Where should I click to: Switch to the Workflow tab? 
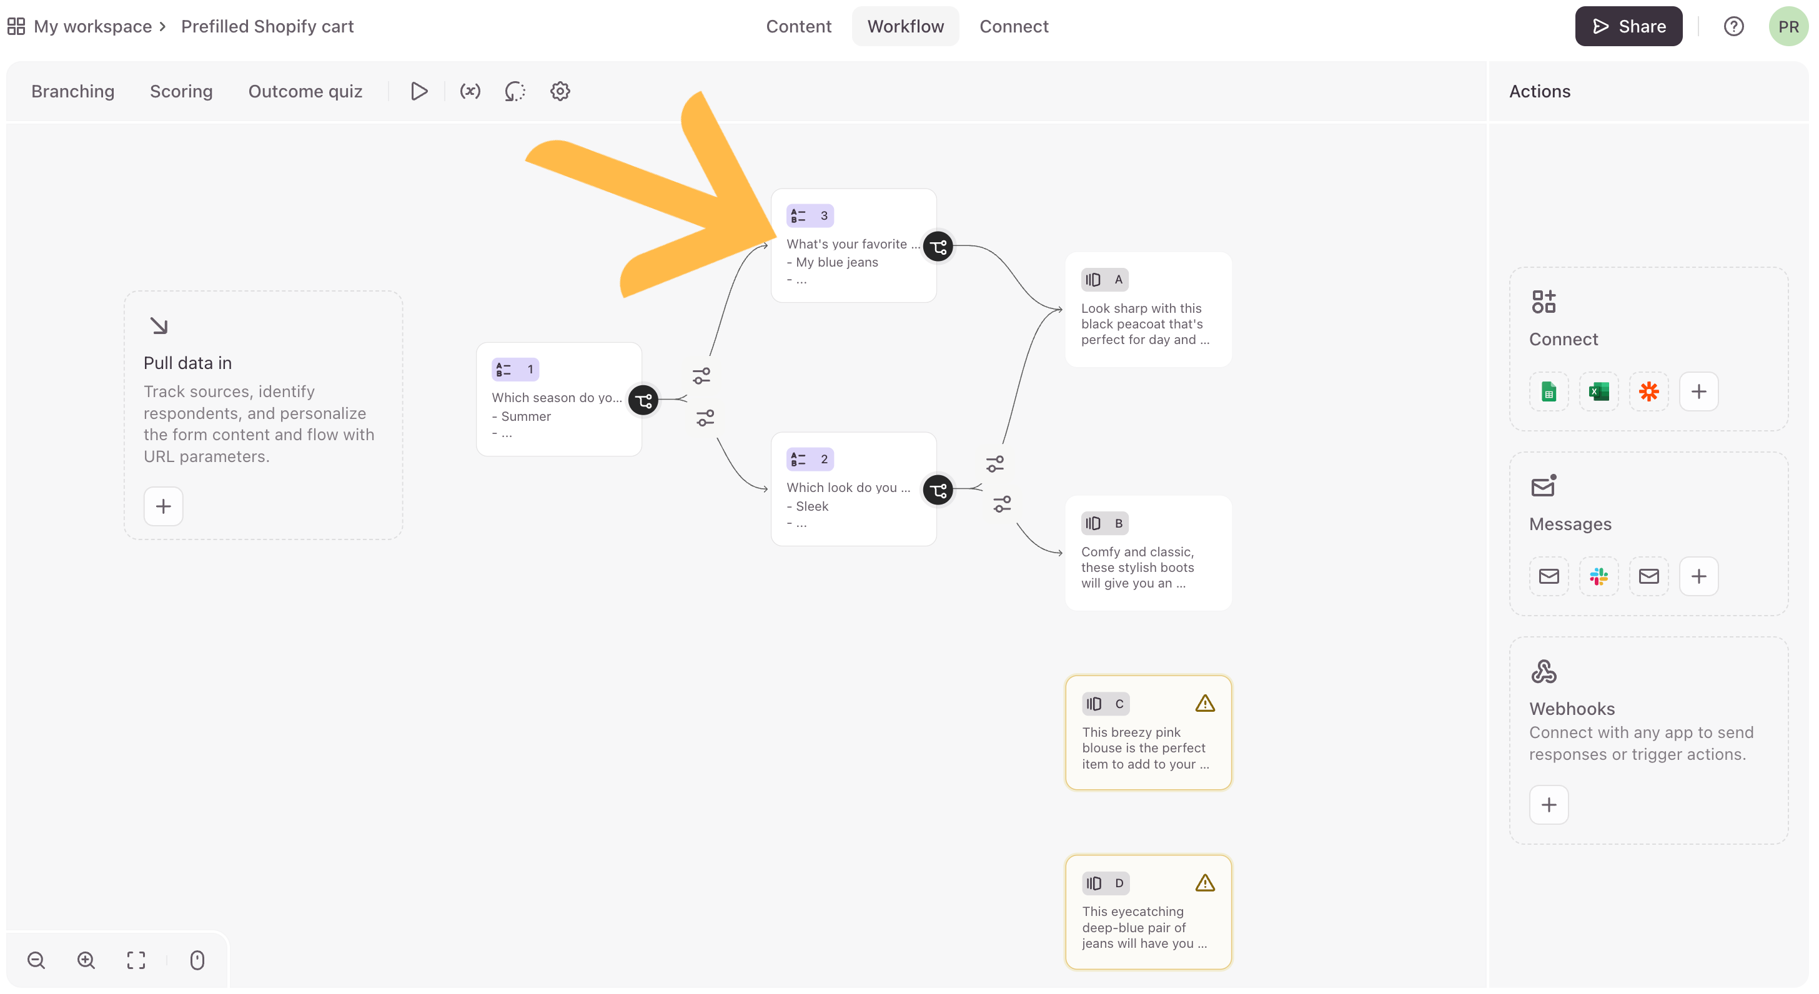point(905,27)
